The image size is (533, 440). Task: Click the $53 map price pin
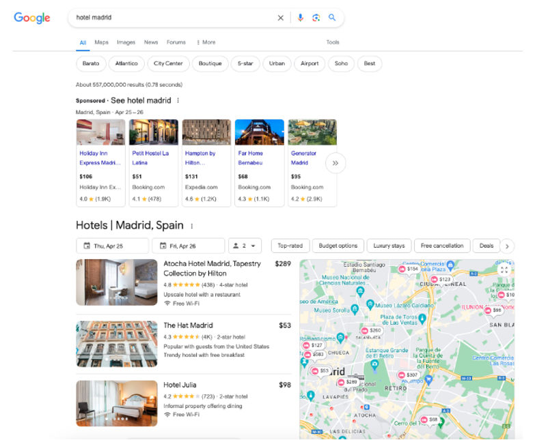[320, 371]
